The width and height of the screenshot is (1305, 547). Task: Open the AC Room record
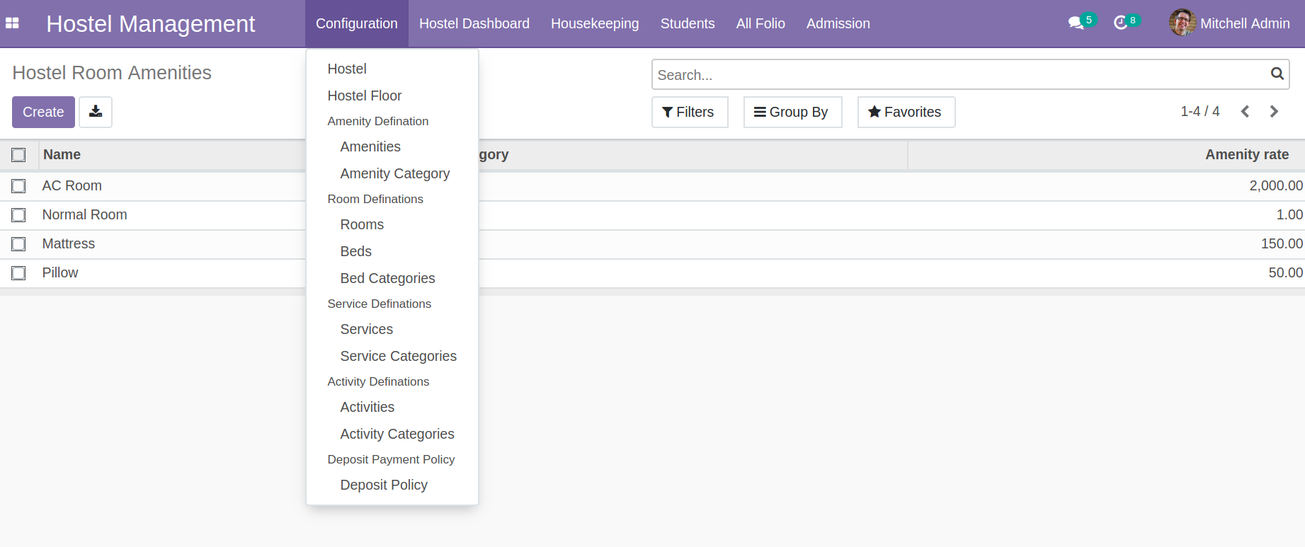pos(72,185)
